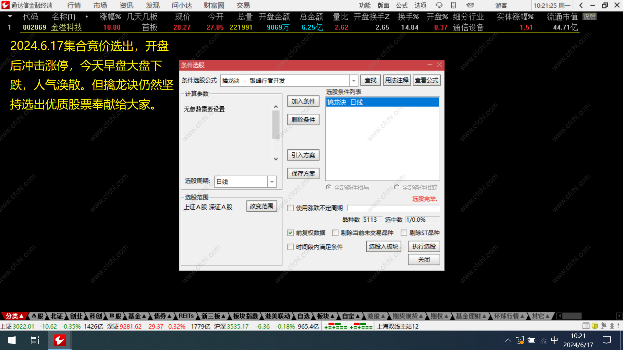Select 全部条件相或 radio button

(x=397, y=187)
